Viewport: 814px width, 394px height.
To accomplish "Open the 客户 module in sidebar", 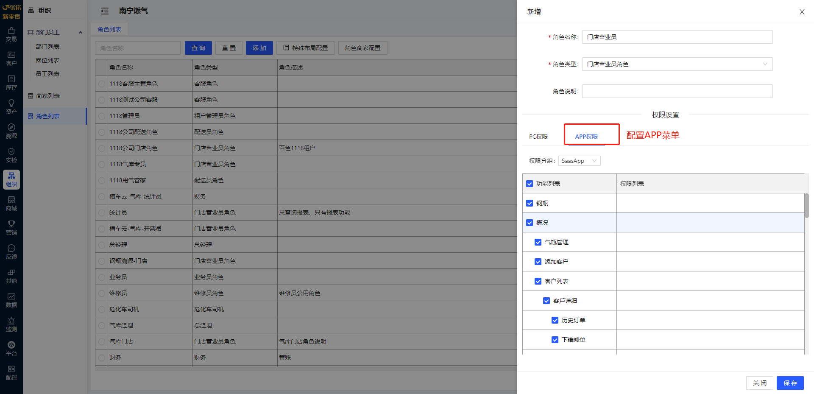I will click(x=11, y=59).
